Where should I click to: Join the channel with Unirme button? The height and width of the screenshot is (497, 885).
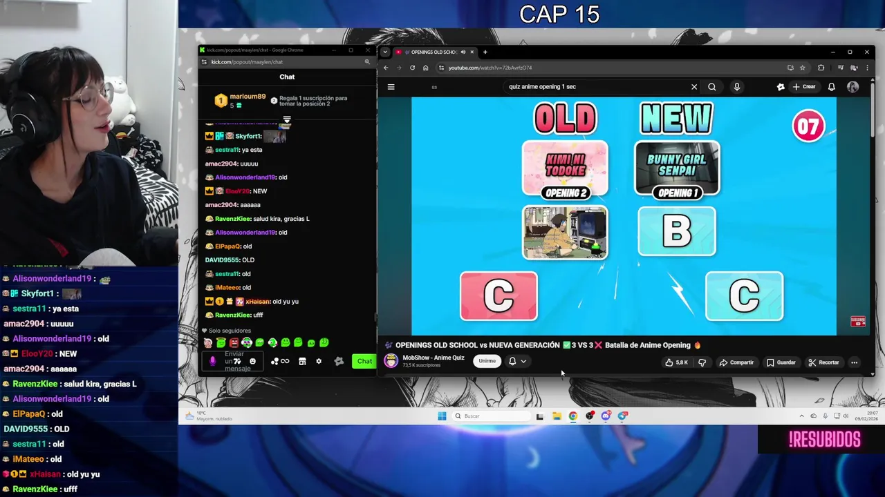tap(487, 361)
